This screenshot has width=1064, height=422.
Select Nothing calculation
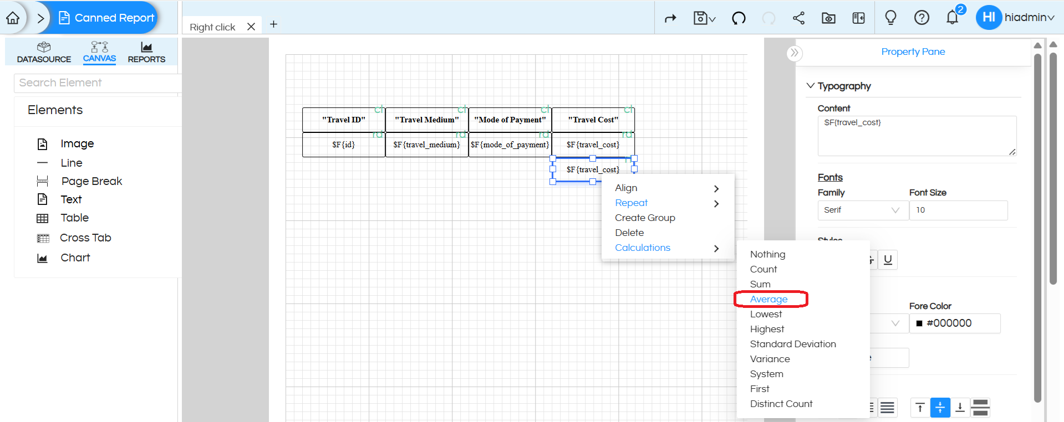(x=767, y=254)
